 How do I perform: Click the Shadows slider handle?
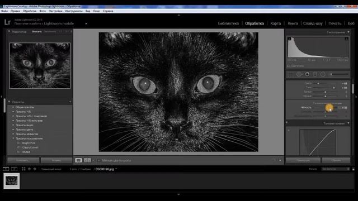point(333,88)
